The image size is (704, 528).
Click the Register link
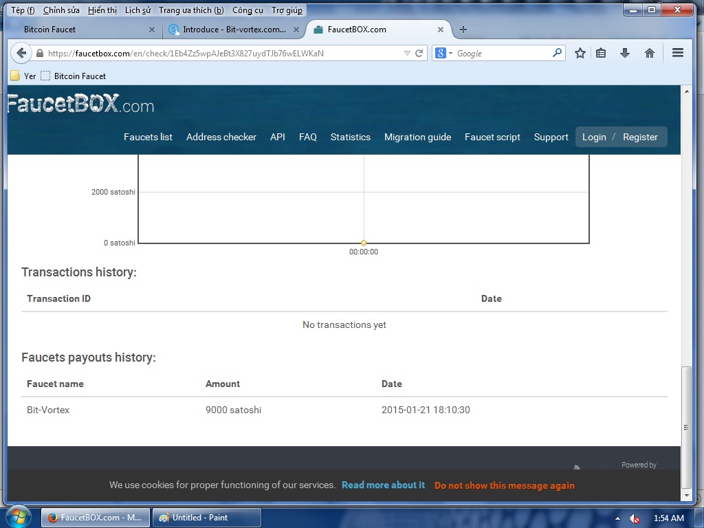(x=640, y=137)
